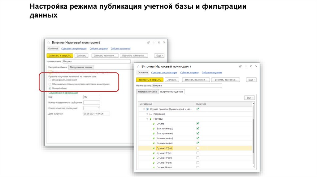Open the Еще dropdown in front window toolbar
The height and width of the screenshot is (177, 317).
[251, 80]
